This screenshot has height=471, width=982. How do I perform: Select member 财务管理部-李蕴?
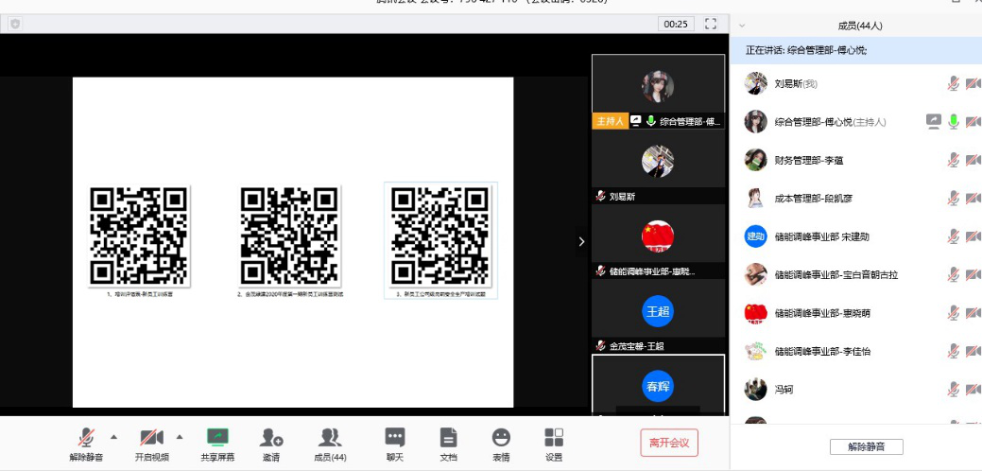pos(855,160)
